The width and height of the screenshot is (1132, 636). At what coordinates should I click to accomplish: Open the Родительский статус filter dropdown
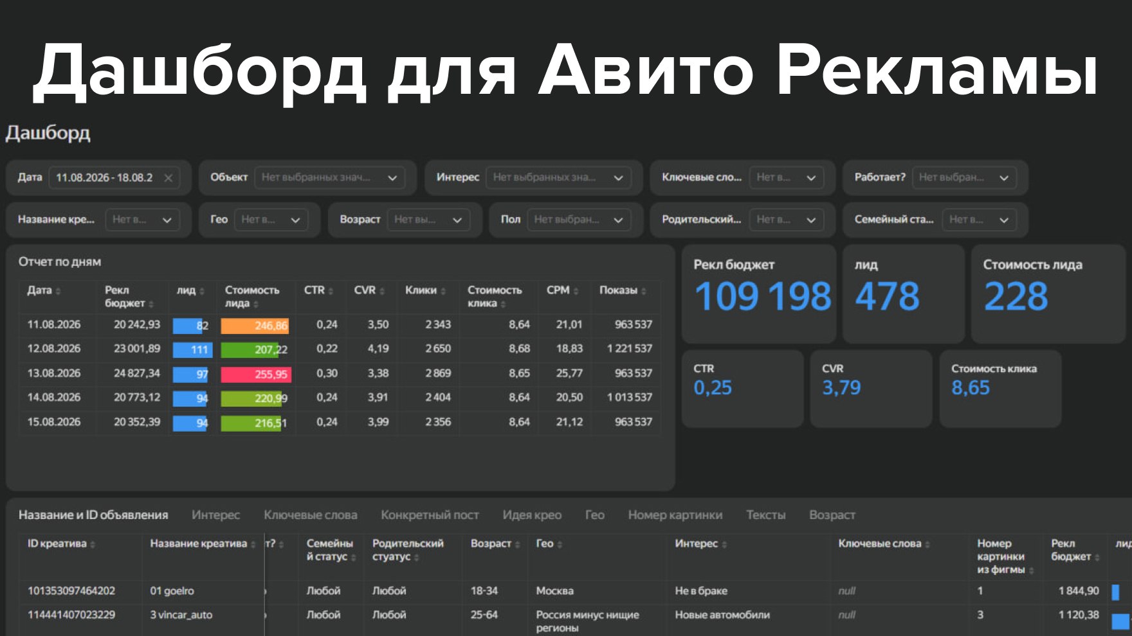click(786, 220)
